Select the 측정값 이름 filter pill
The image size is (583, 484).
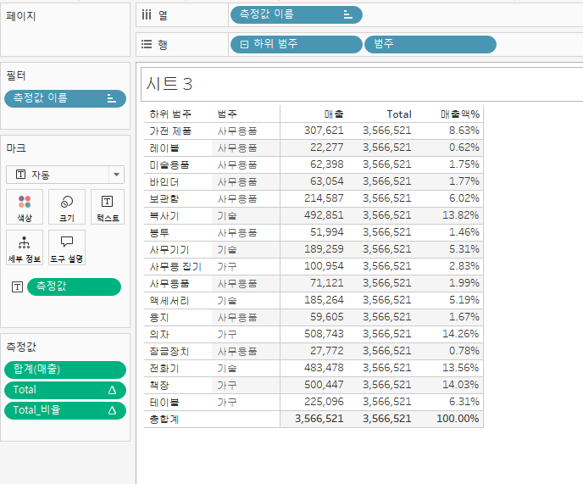[x=65, y=98]
